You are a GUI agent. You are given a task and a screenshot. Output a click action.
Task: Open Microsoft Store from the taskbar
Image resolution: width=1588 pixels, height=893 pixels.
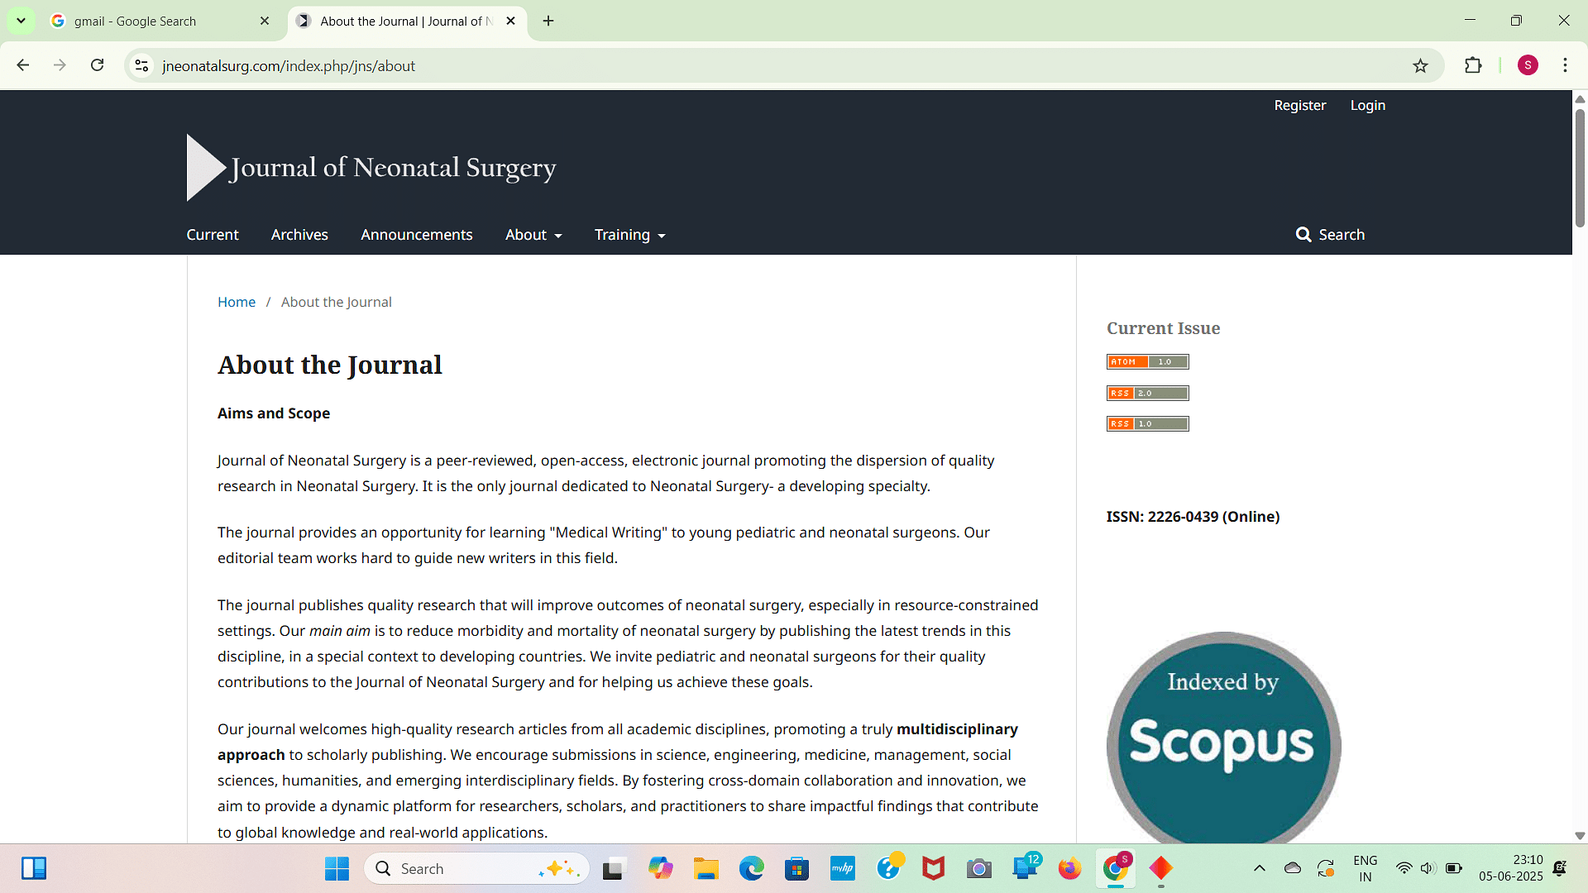point(796,868)
